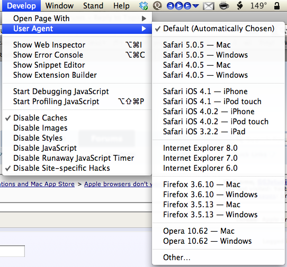Toggle Disable Runaway JavaScript Timer
The width and height of the screenshot is (287, 267).
pos(77,158)
